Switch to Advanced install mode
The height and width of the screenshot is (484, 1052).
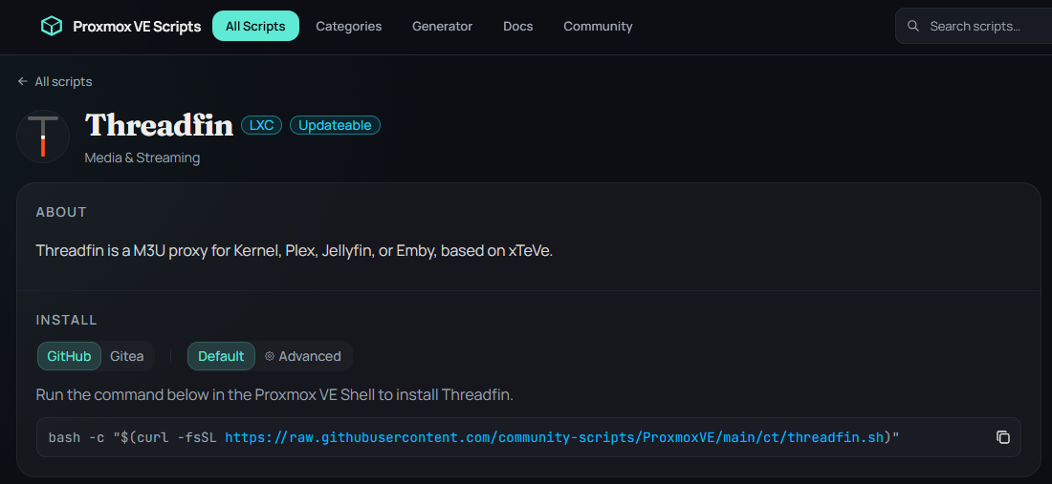pos(302,356)
